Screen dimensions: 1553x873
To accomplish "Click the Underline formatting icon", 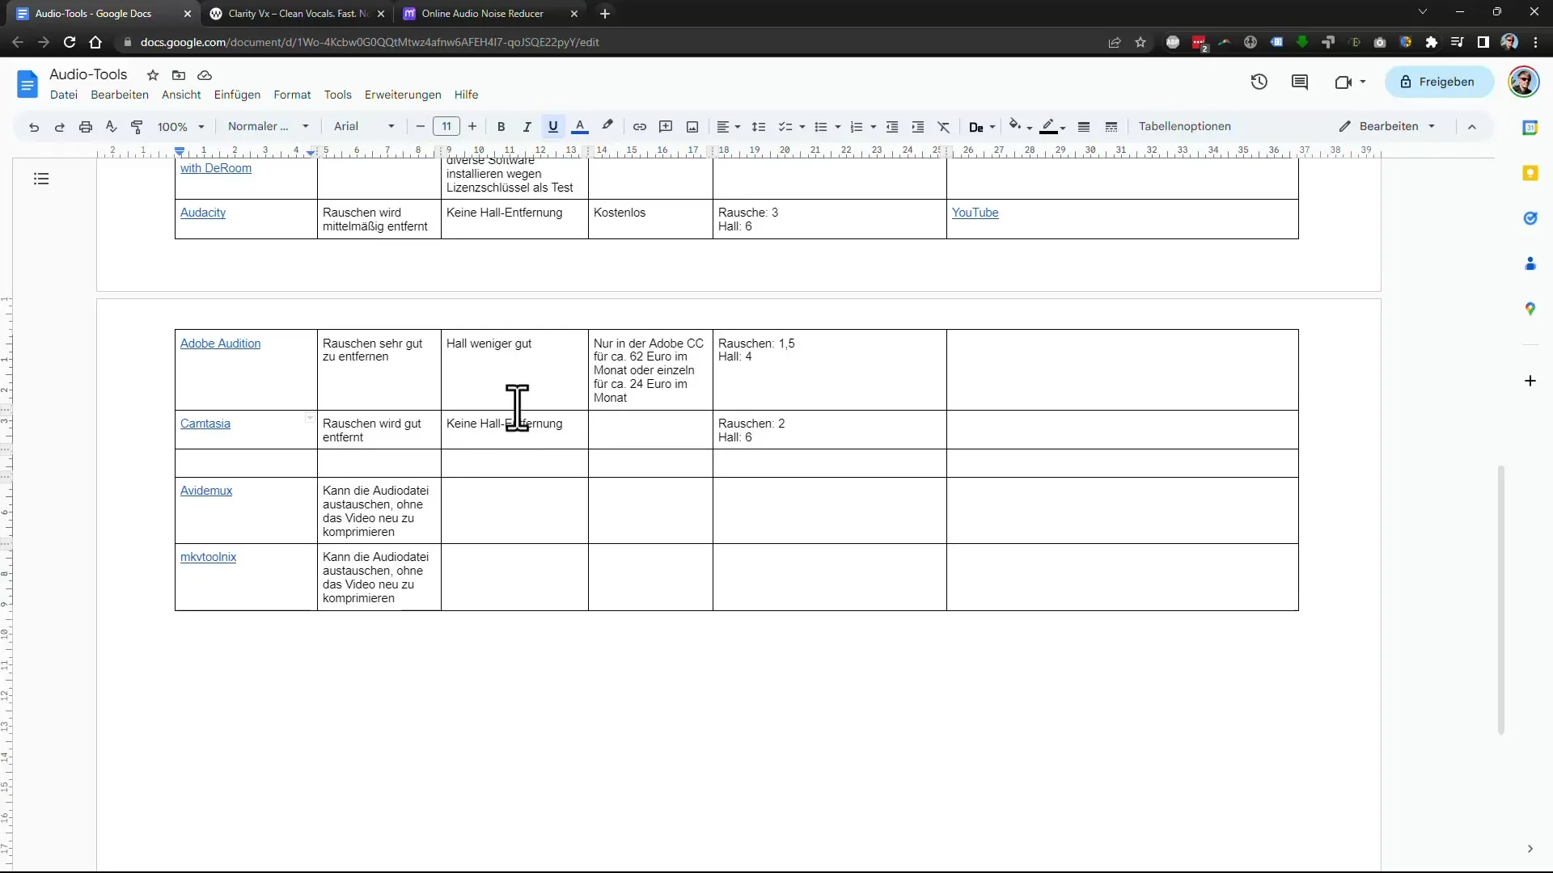I will 552,126.
